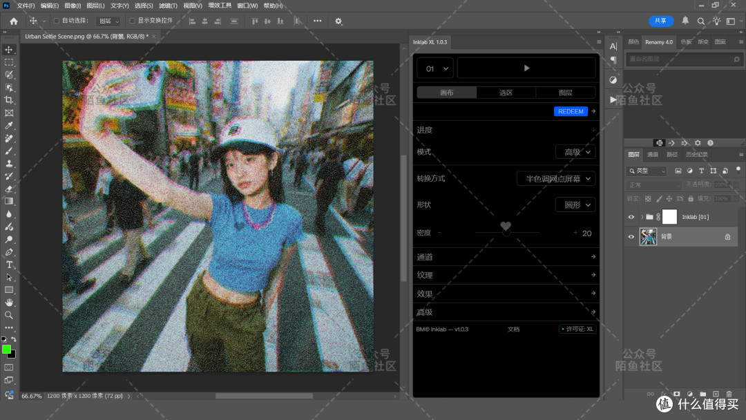Go to the Home screen icon
Image resolution: width=746 pixels, height=420 pixels.
[x=14, y=21]
